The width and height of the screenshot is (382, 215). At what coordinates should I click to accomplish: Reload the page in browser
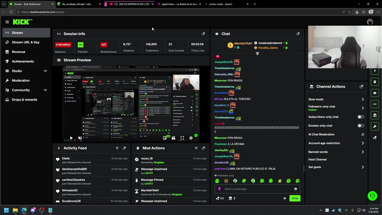click(x=11, y=12)
